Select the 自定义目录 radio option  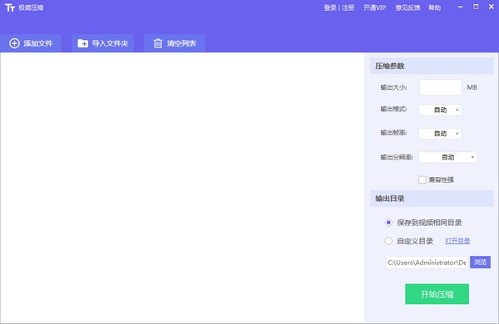pos(388,241)
